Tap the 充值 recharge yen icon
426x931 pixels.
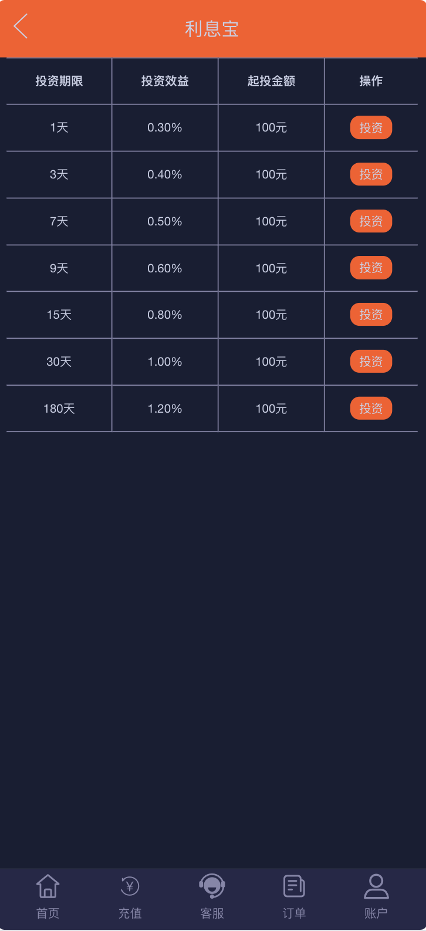point(130,886)
